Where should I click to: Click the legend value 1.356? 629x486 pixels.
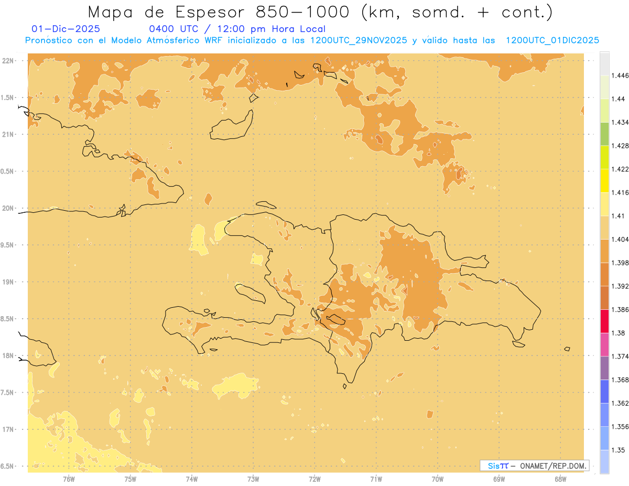pyautogui.click(x=620, y=426)
